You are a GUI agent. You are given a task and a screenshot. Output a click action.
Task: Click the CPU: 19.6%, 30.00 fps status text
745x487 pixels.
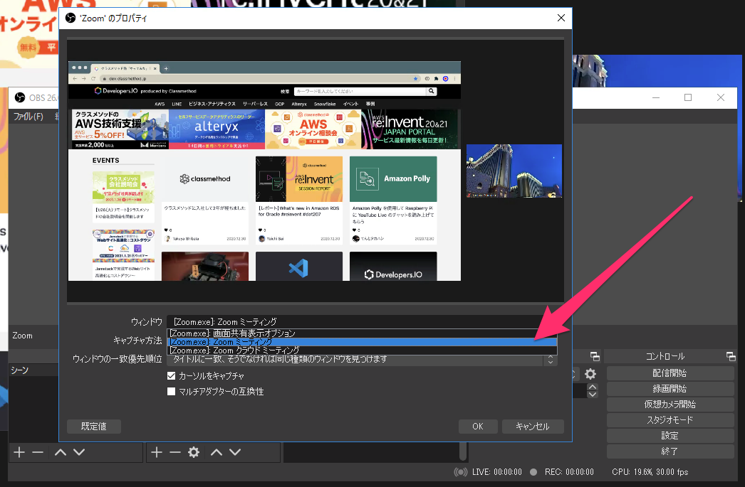click(650, 472)
